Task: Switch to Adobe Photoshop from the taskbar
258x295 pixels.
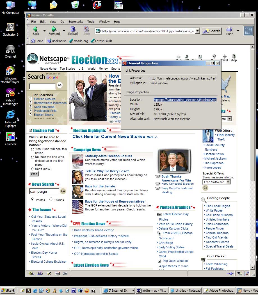Action: click(219, 291)
